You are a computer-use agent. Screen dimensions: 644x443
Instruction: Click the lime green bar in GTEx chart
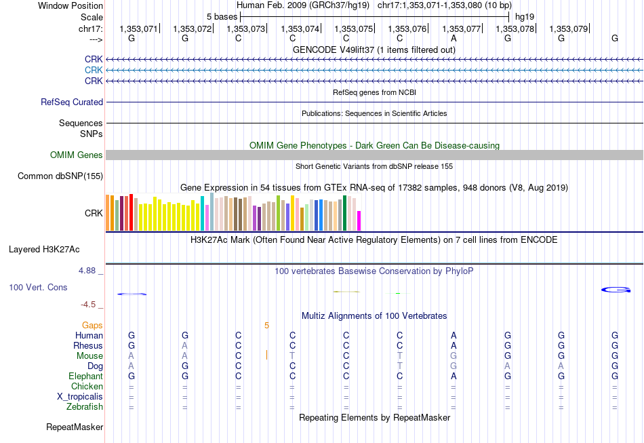tap(278, 213)
